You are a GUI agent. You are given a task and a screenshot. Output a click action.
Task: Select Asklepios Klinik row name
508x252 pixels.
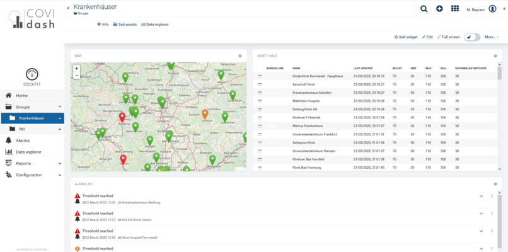pos(304,142)
